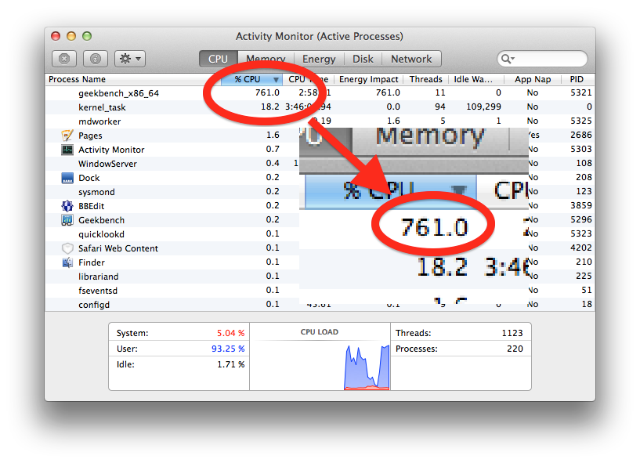This screenshot has height=463, width=640.
Task: Toggle % CPU column sort order
Action: point(251,79)
